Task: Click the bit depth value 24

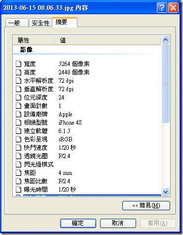Action: click(61, 98)
